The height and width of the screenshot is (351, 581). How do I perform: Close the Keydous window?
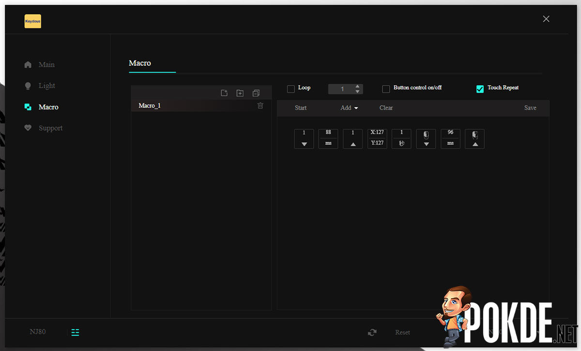(x=546, y=19)
